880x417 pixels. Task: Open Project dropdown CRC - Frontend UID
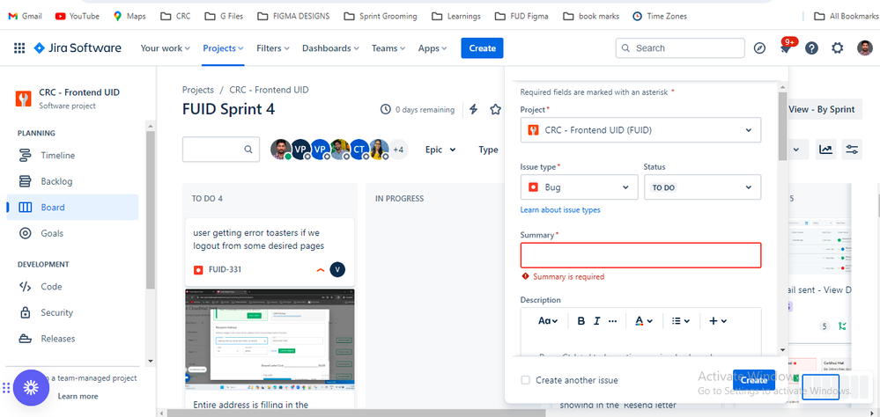640,130
